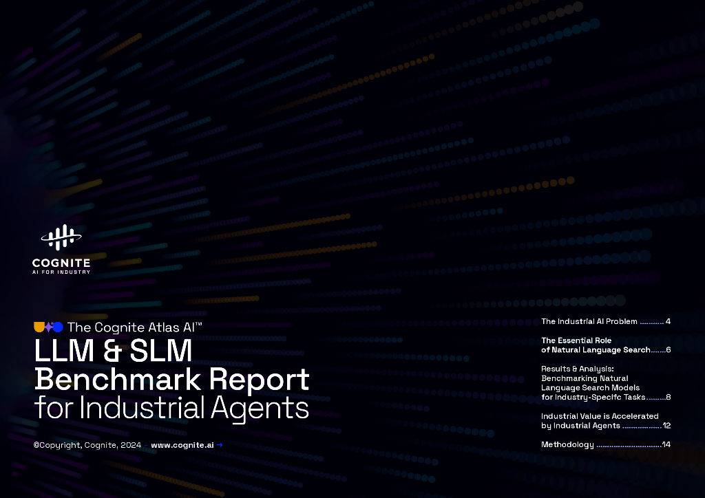Open 'Industrial Value is Accelerated' contents entry
705x498 pixels.
[x=606, y=421]
